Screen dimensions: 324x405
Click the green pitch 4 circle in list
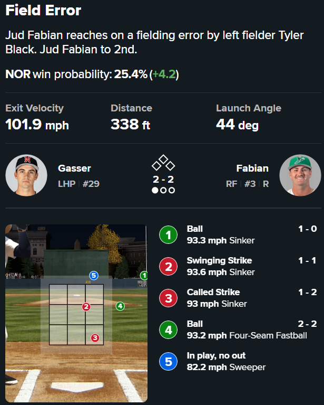click(x=168, y=329)
